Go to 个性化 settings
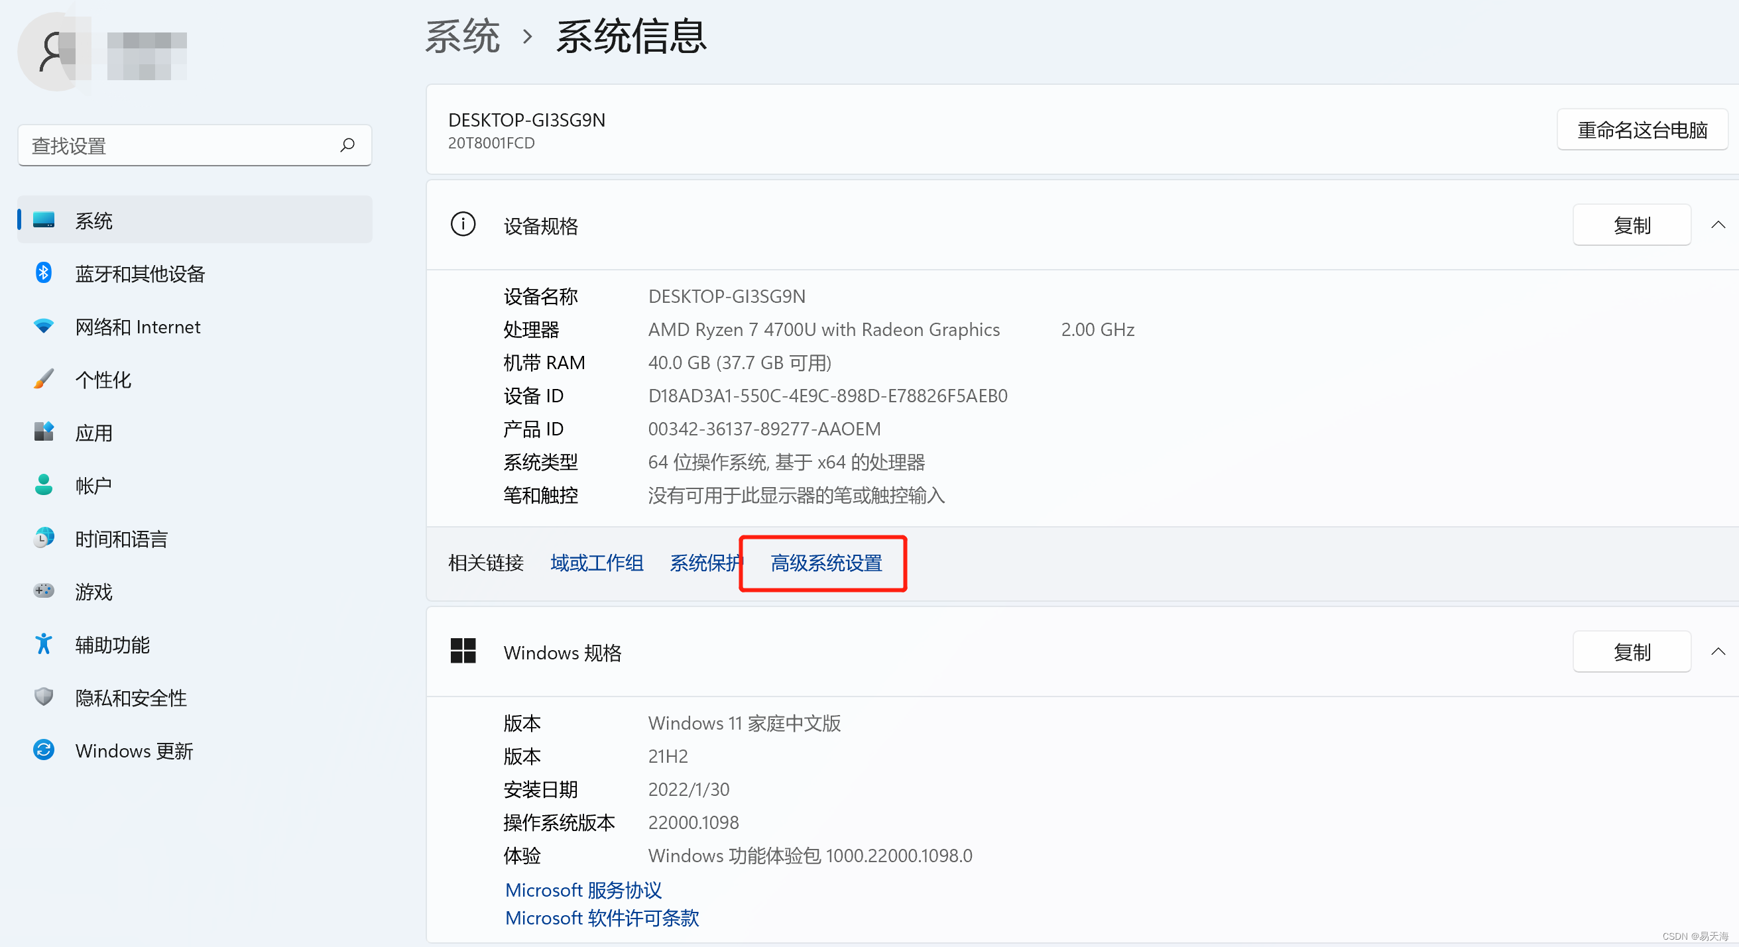This screenshot has width=1739, height=947. [x=195, y=379]
